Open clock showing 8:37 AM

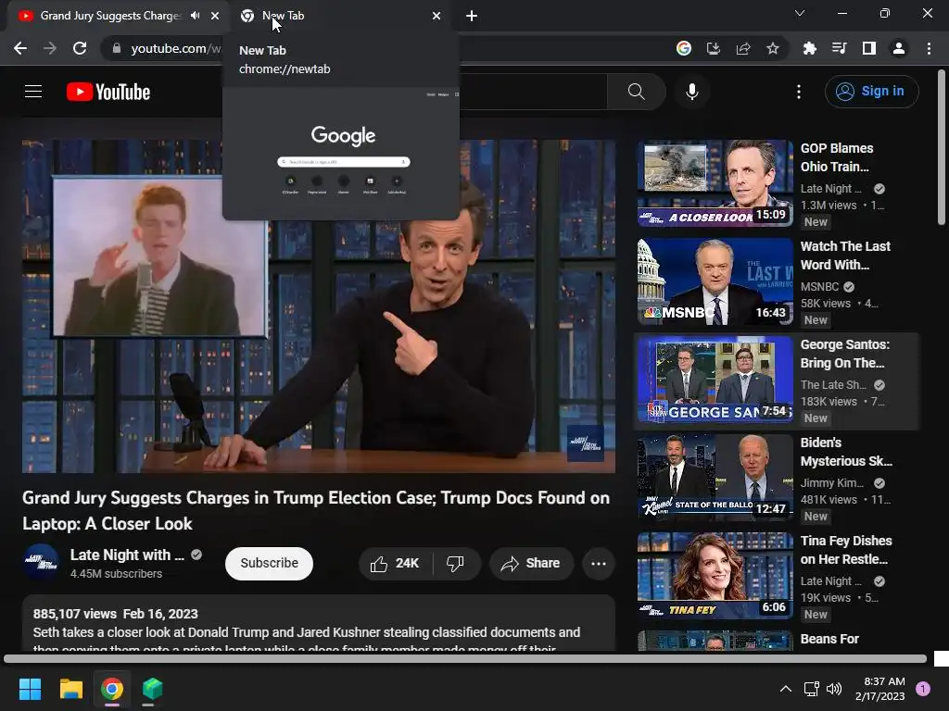(x=880, y=689)
